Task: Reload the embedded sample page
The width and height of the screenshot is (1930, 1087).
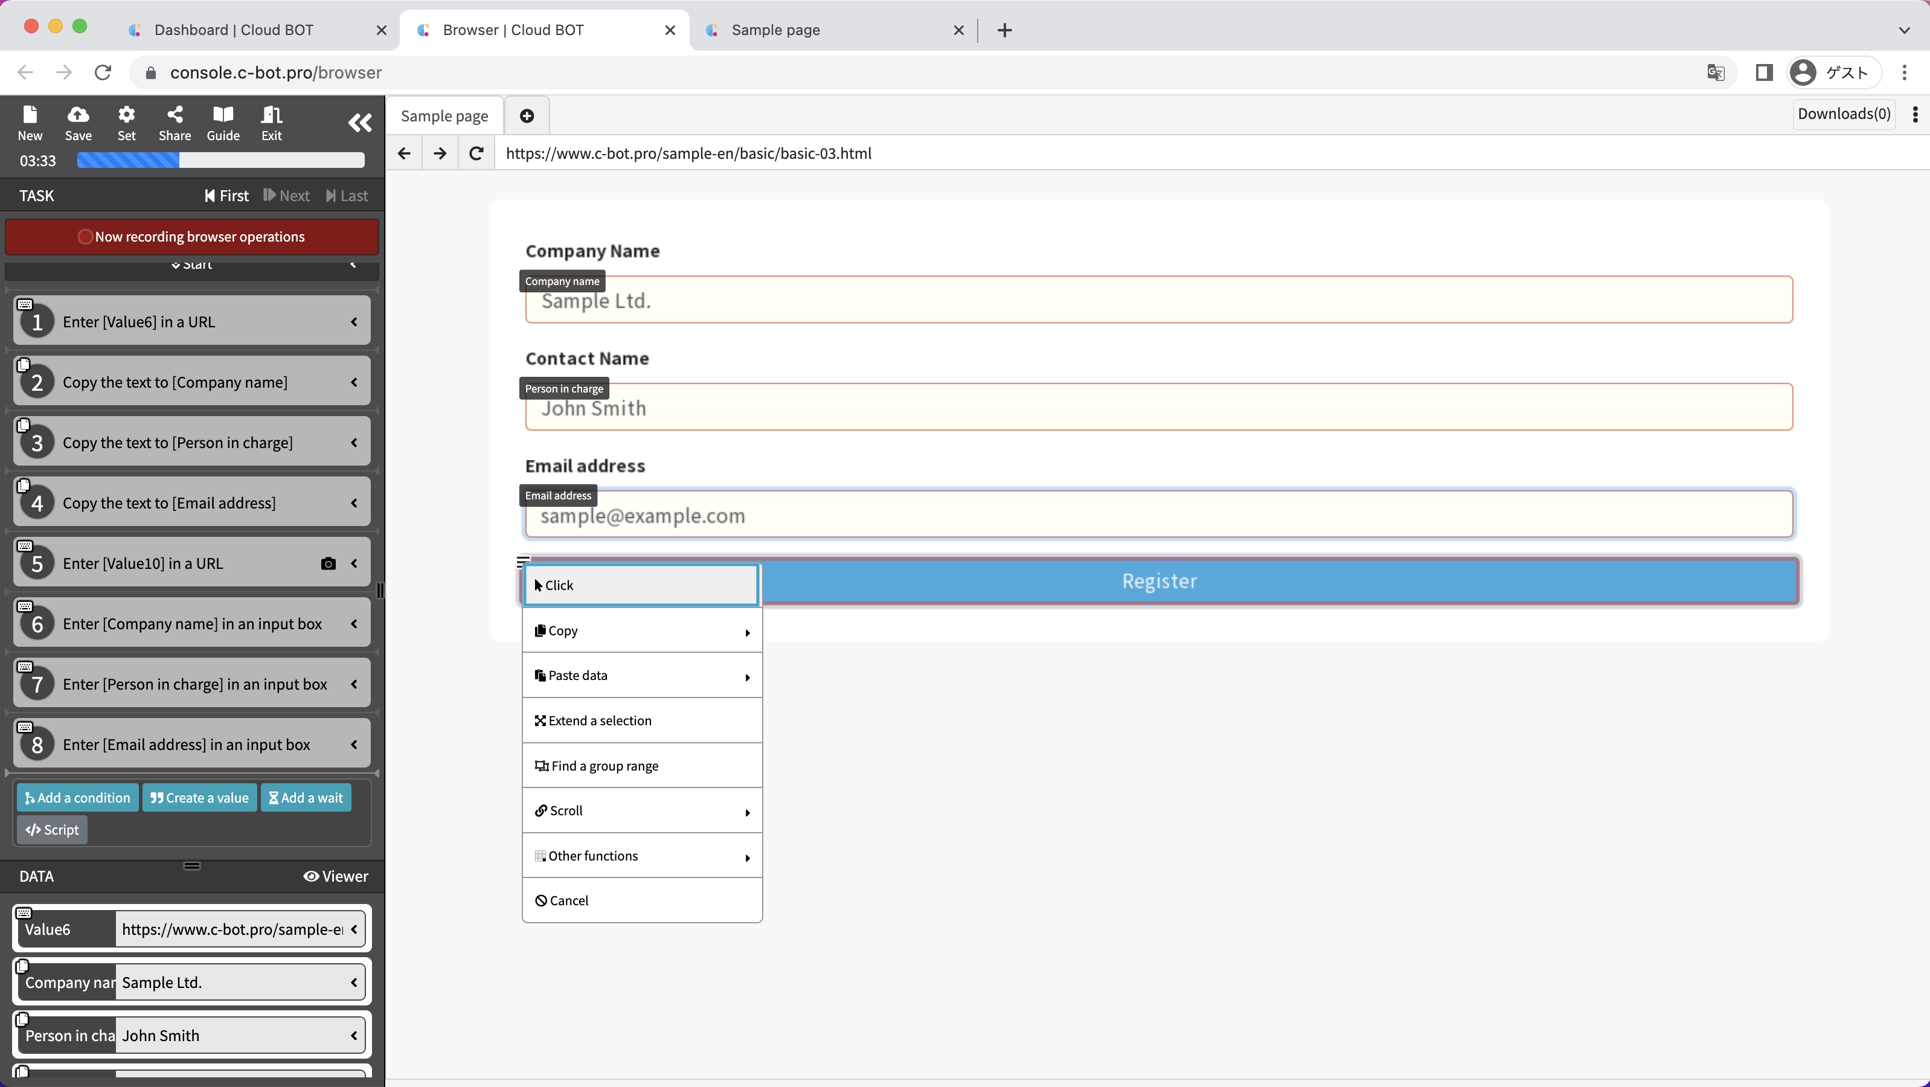Action: (x=476, y=153)
